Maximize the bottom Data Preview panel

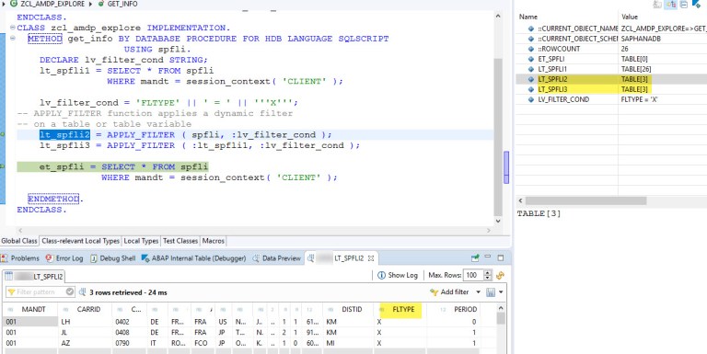coord(500,257)
